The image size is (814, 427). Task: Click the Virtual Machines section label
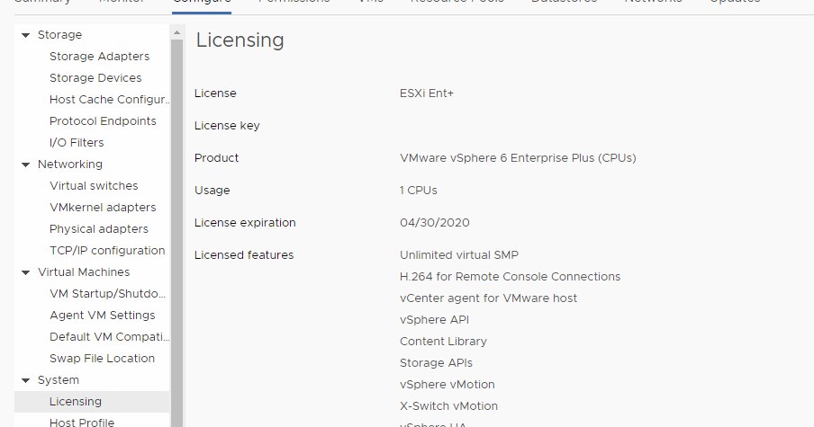pyautogui.click(x=84, y=272)
